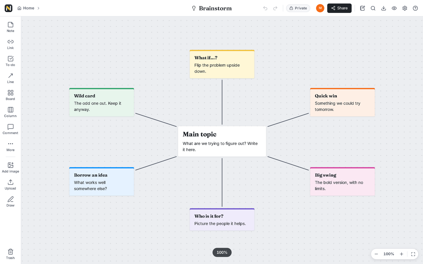Click Add image in sidebar
The width and height of the screenshot is (423, 264).
(10, 168)
